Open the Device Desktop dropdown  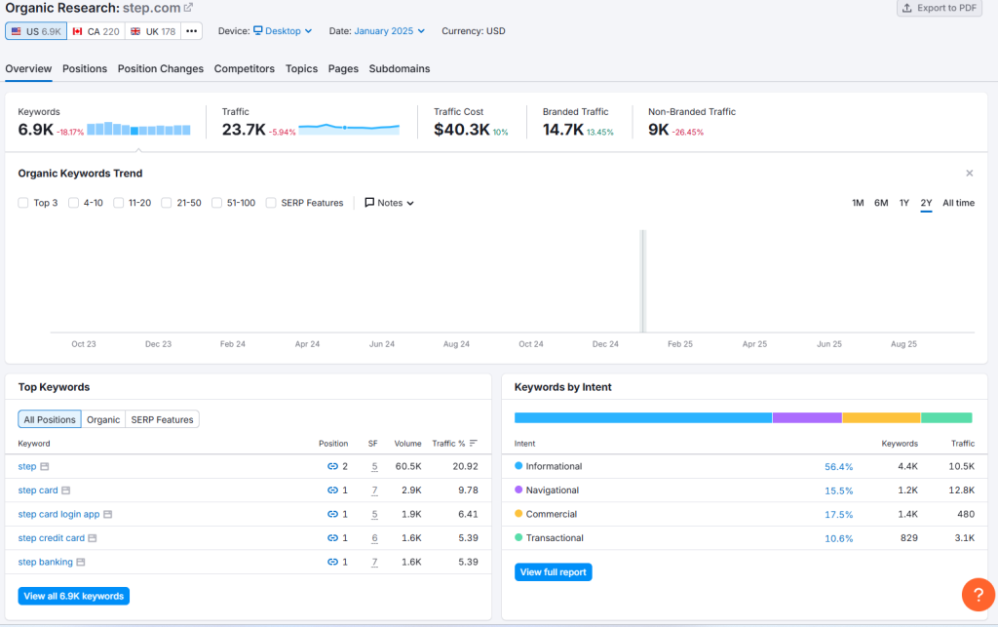pos(283,31)
